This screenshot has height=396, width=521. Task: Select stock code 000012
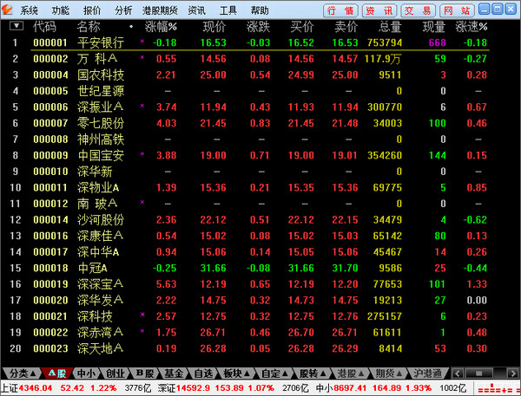(x=50, y=204)
